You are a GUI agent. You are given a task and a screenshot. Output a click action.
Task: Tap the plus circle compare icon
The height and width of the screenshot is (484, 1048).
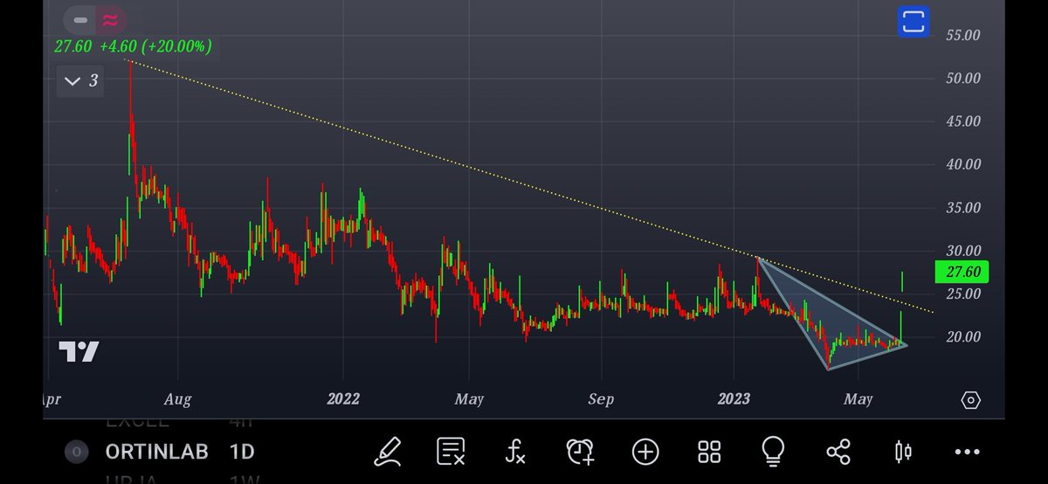tap(645, 452)
